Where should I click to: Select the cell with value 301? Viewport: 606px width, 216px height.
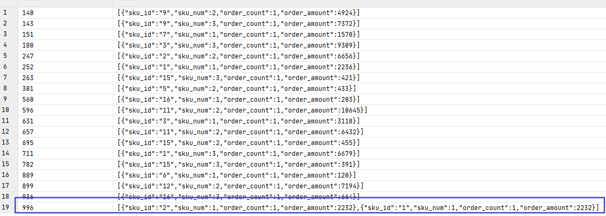65,88
